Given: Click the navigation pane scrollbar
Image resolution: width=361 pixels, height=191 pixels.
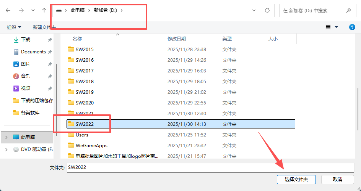Looking at the screenshot, I should click(57, 100).
